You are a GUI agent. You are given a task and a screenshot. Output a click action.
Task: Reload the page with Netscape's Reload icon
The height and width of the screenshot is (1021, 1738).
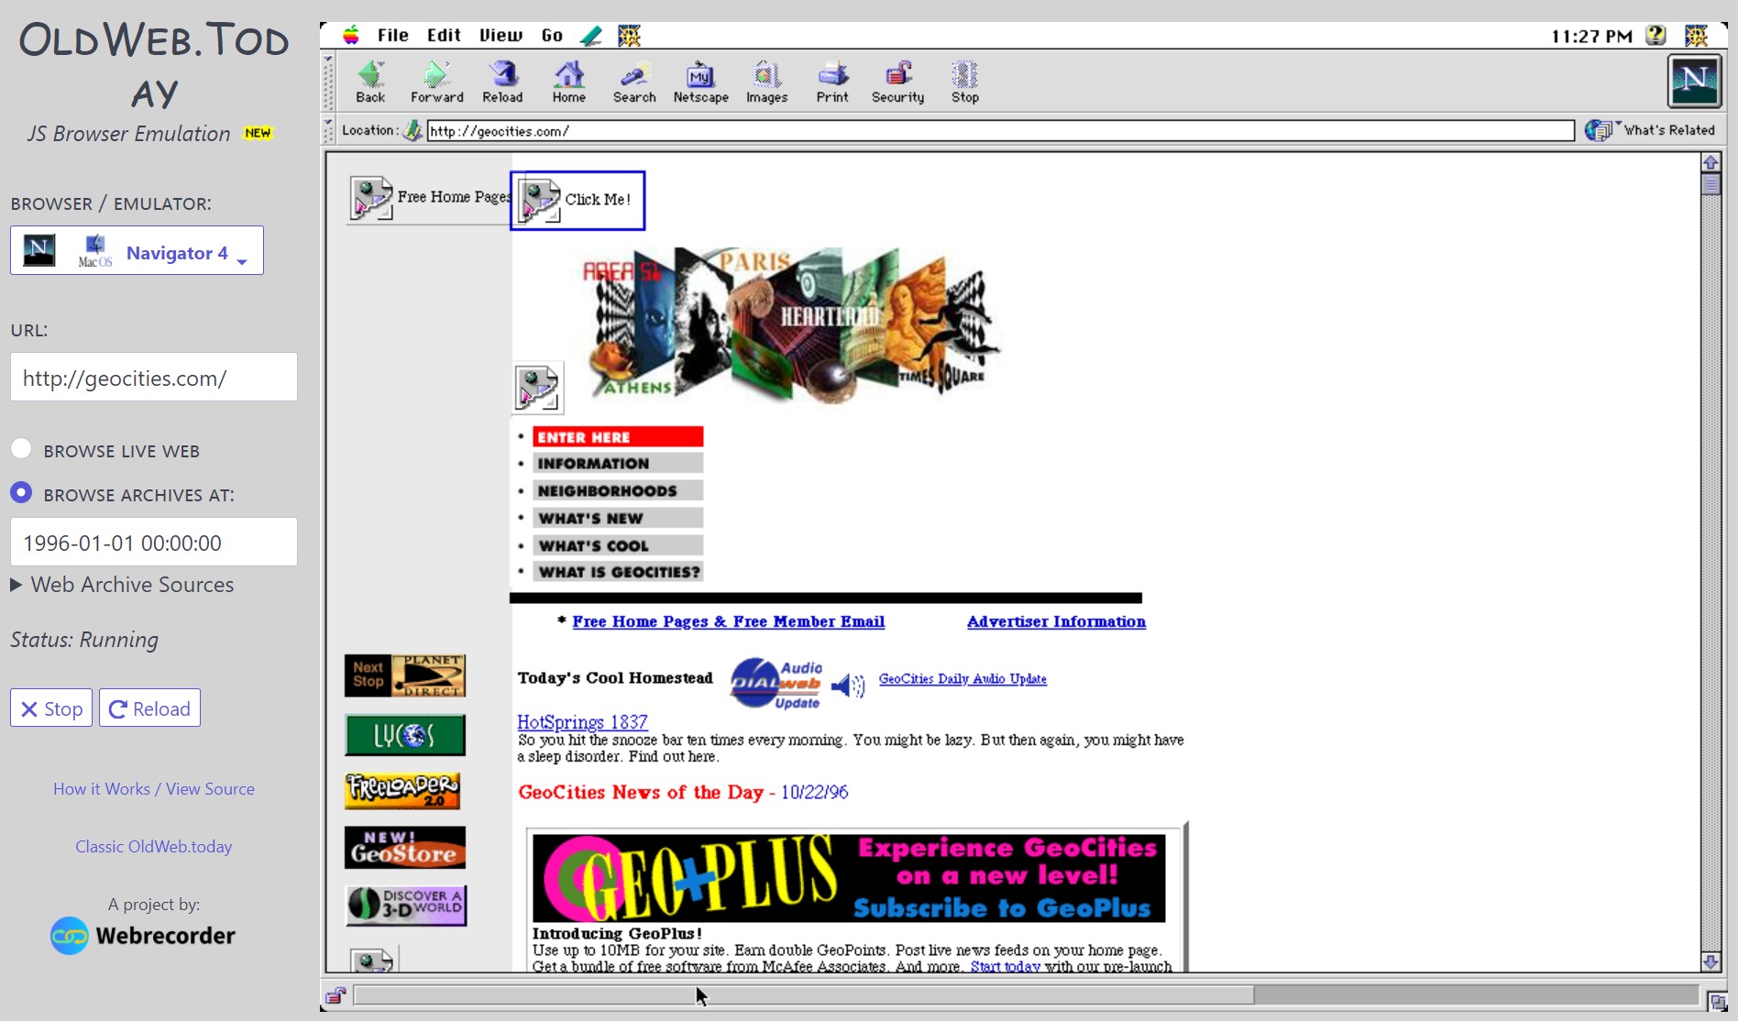(502, 82)
